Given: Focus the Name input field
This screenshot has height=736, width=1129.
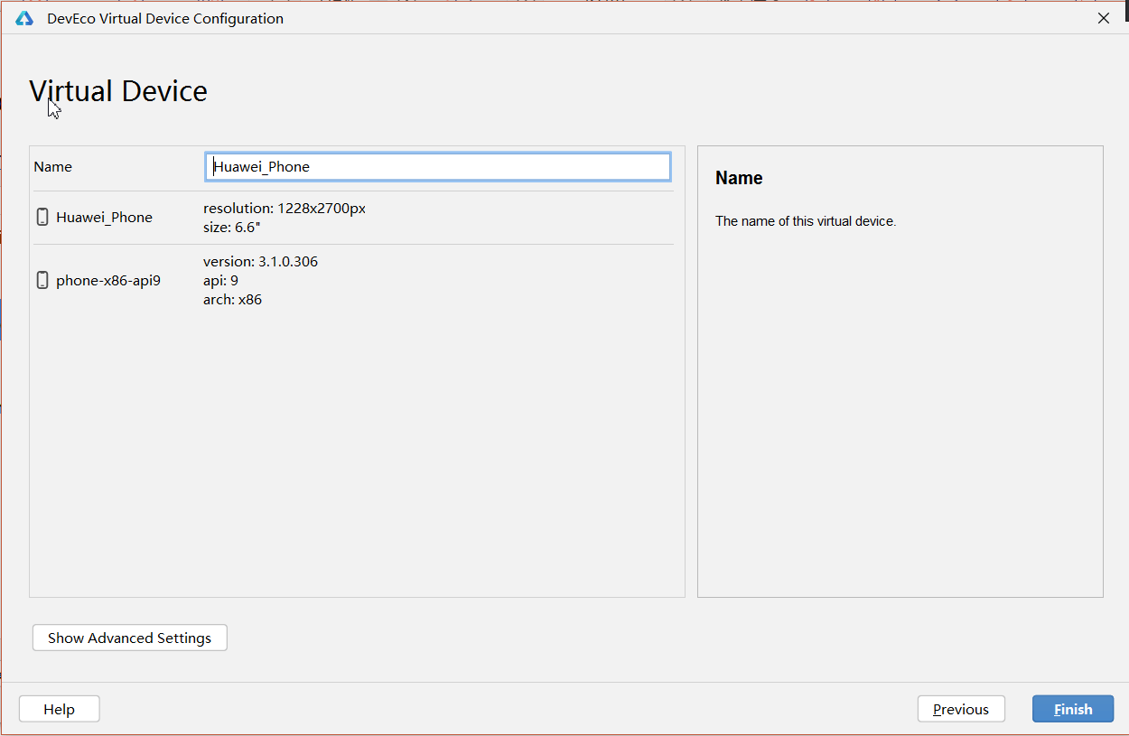Looking at the screenshot, I should [x=438, y=166].
